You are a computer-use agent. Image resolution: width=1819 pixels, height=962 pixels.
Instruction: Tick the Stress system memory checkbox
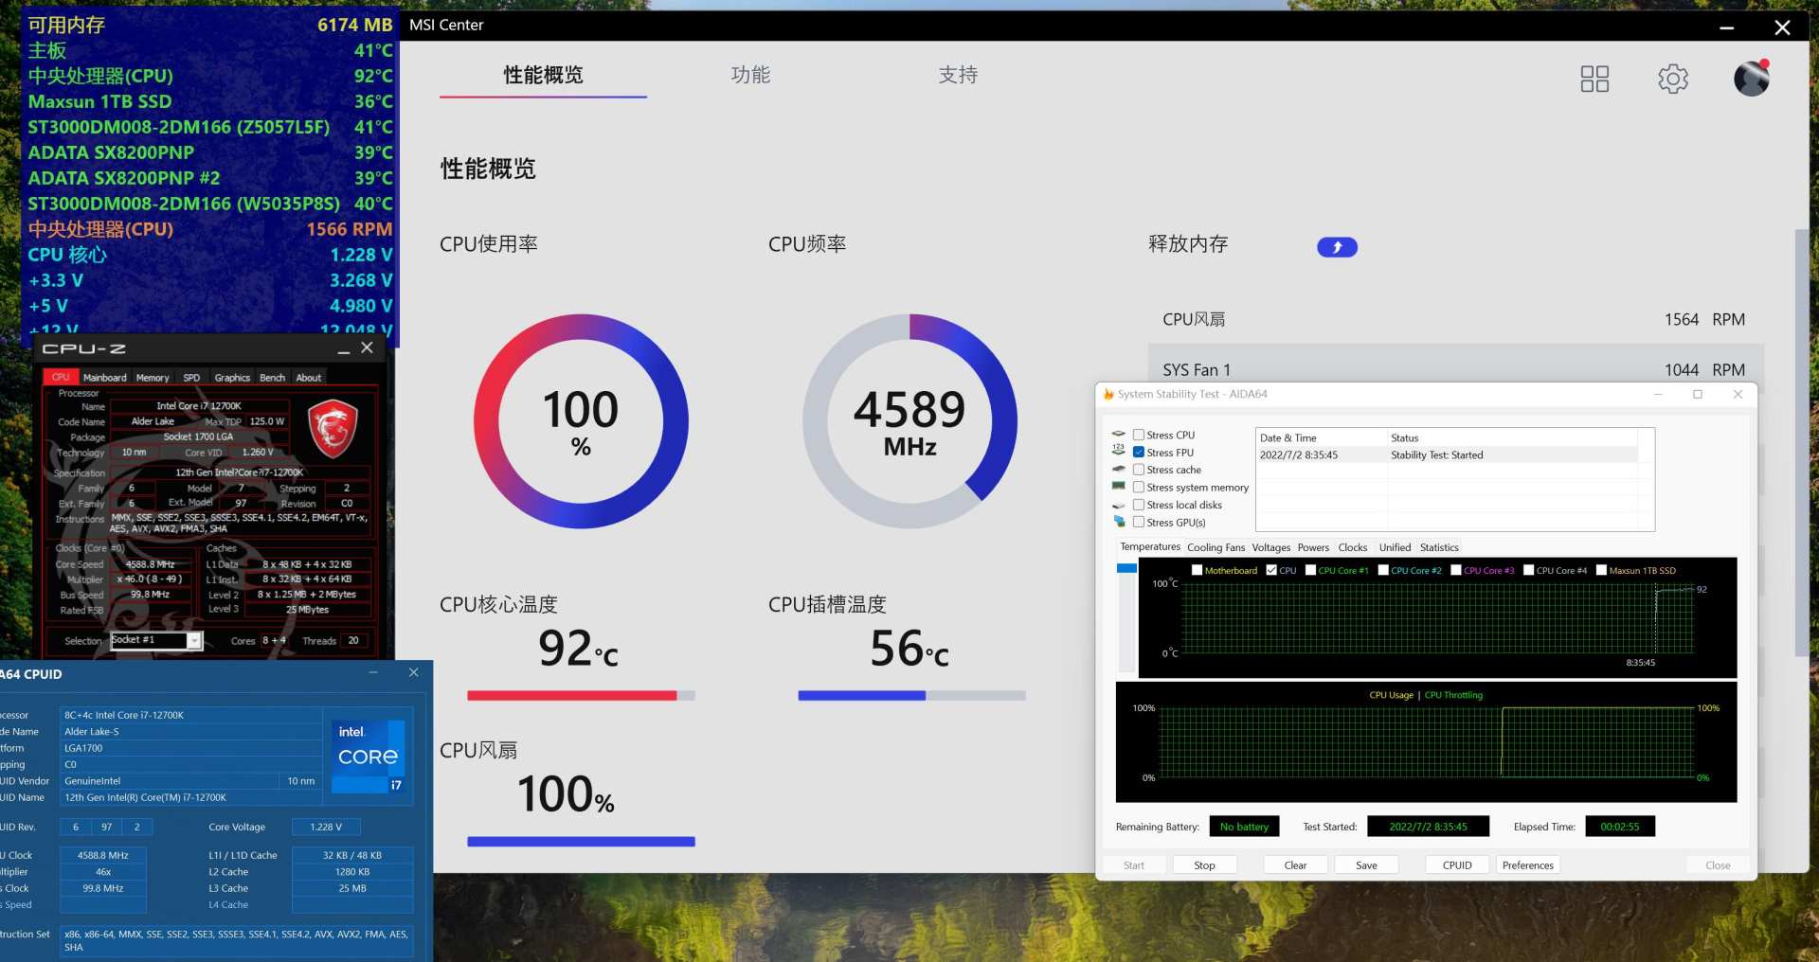click(1139, 487)
